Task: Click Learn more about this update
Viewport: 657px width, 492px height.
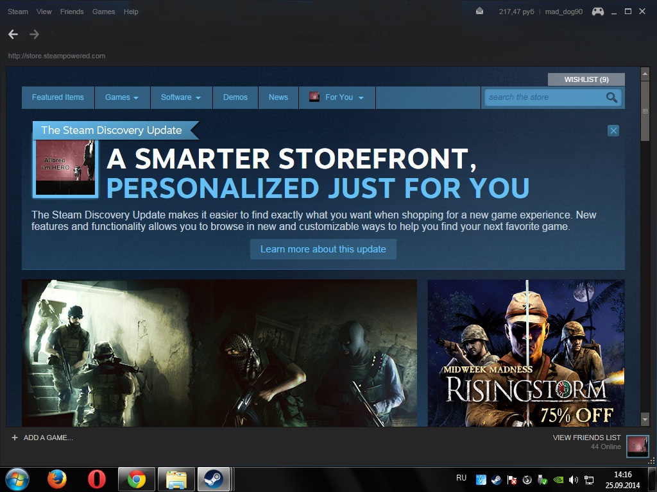Action: tap(323, 249)
